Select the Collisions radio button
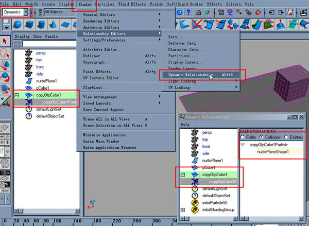This screenshot has height=226, width=309. [x=262, y=137]
